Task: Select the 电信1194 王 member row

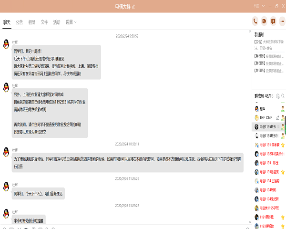Action: tap(268, 181)
